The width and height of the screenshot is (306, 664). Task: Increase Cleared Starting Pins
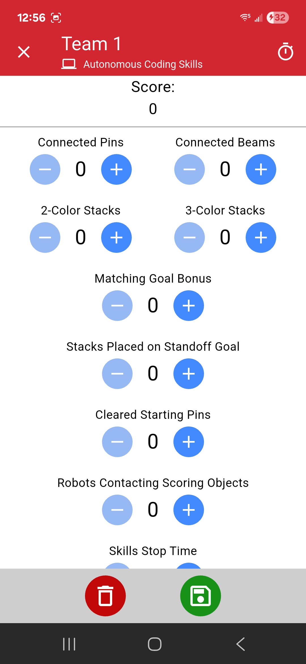pos(189,442)
